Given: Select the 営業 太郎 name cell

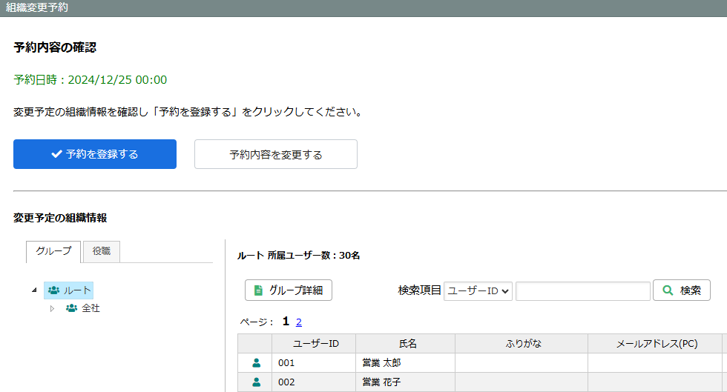Looking at the screenshot, I should [x=381, y=363].
